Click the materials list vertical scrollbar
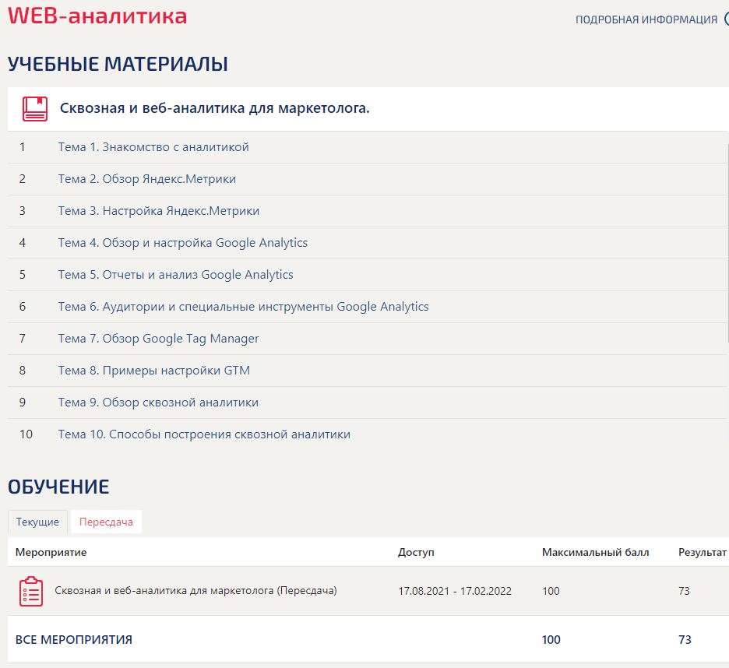The image size is (729, 668). coord(727,241)
